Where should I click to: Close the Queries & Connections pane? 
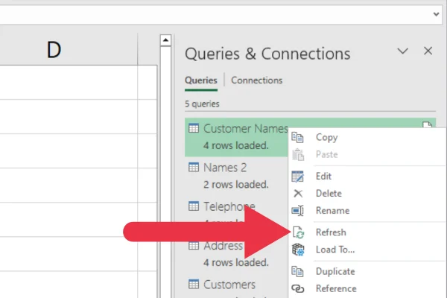click(x=428, y=51)
